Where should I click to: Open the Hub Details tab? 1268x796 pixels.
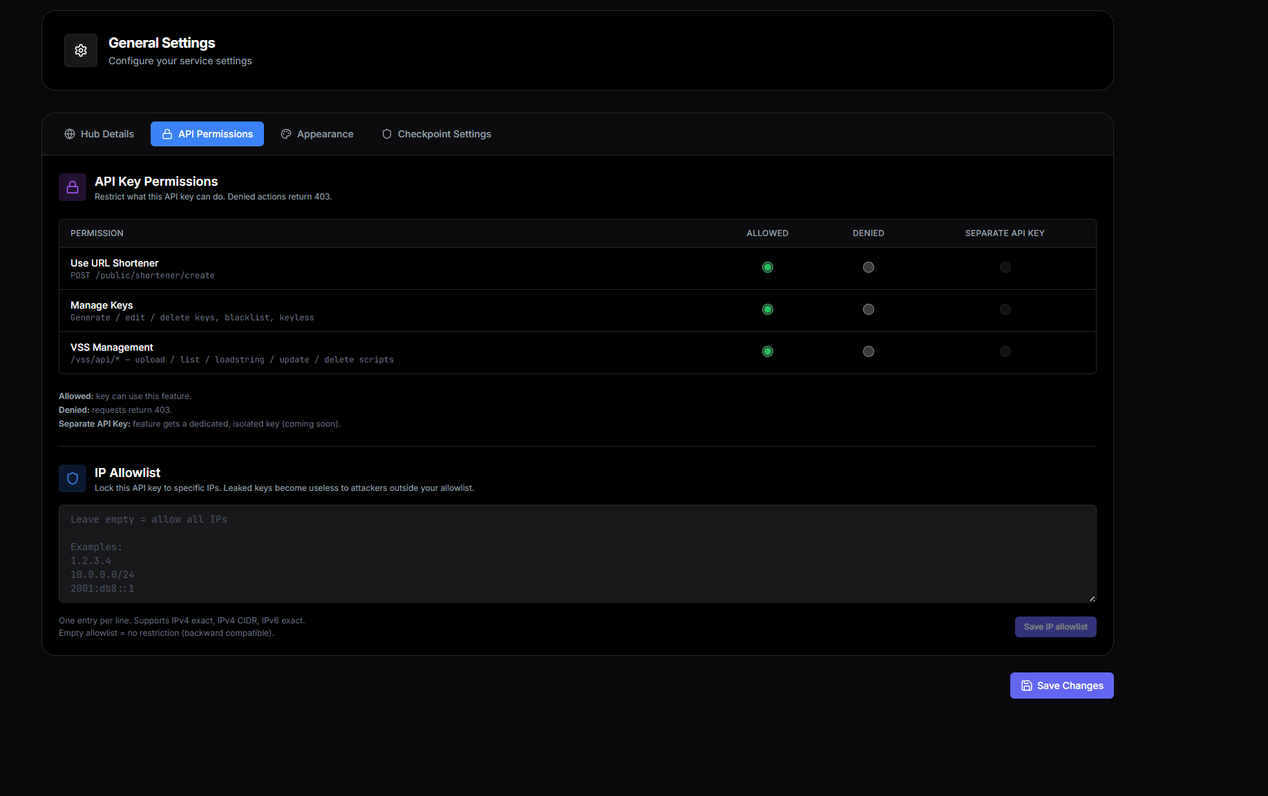pos(100,134)
